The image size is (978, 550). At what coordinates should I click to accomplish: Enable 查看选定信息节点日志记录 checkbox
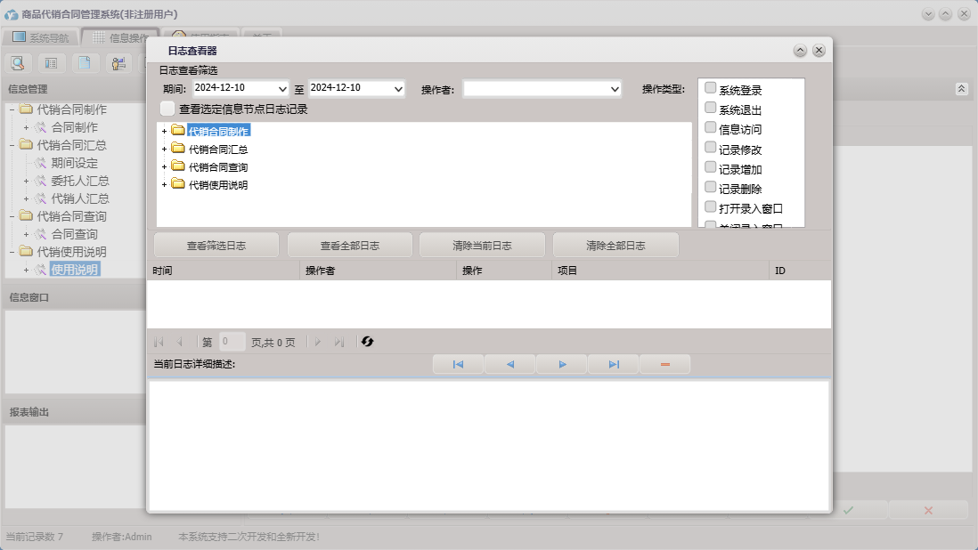167,109
